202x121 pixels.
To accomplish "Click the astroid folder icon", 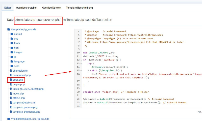I will pyautogui.click(x=12, y=34).
